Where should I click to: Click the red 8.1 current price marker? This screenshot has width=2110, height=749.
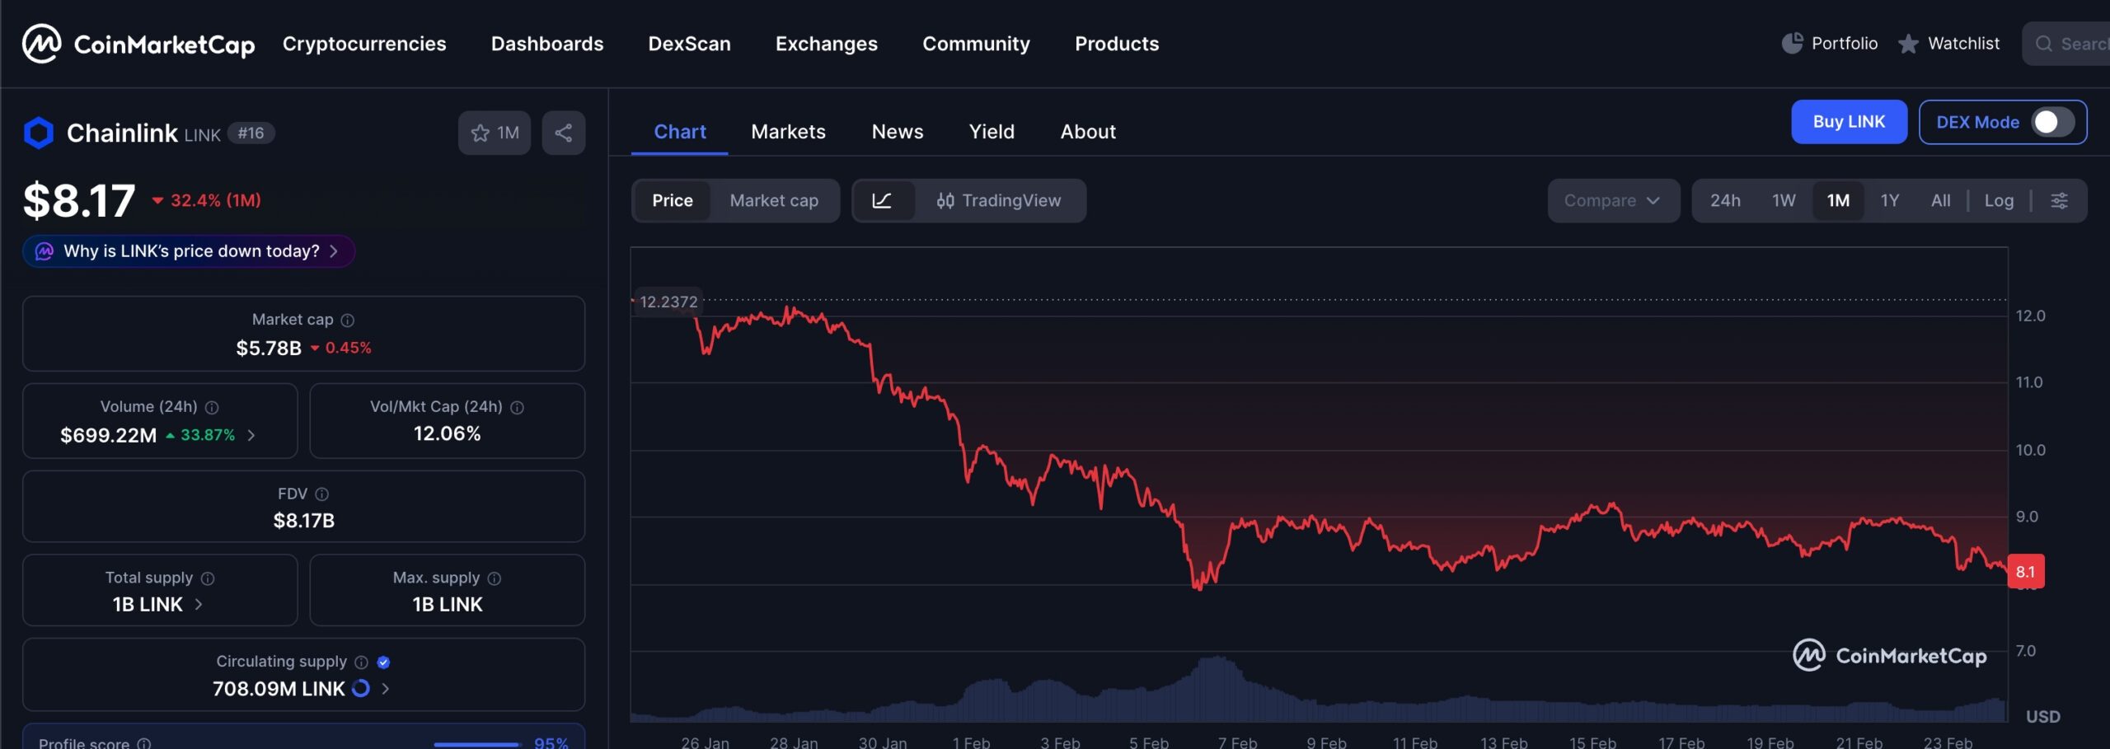[2026, 571]
